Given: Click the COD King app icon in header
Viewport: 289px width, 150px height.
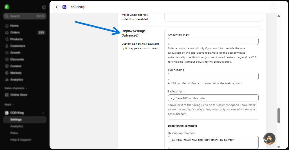Looking at the screenshot, I should (64, 7).
